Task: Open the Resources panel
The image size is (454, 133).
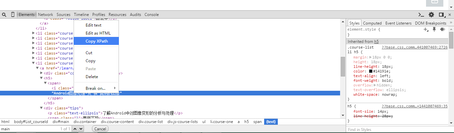Action: tap(118, 15)
